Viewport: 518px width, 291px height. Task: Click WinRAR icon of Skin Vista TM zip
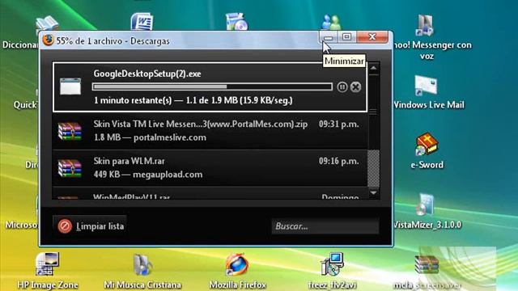point(70,131)
